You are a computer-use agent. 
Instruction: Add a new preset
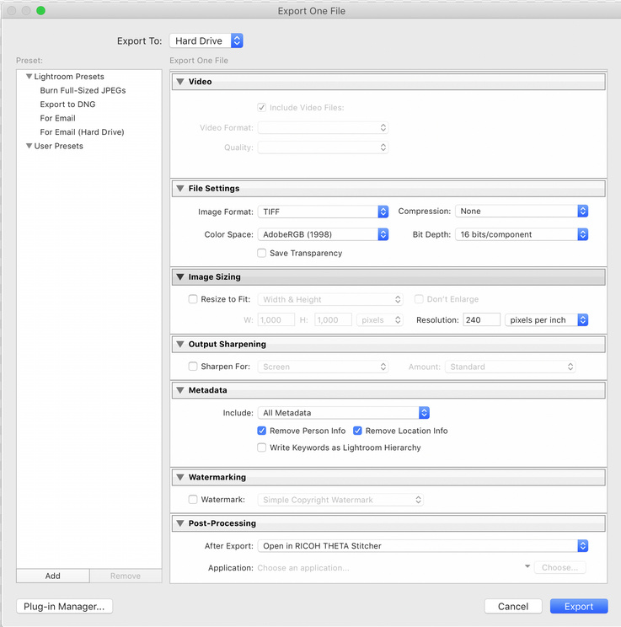[x=53, y=576]
